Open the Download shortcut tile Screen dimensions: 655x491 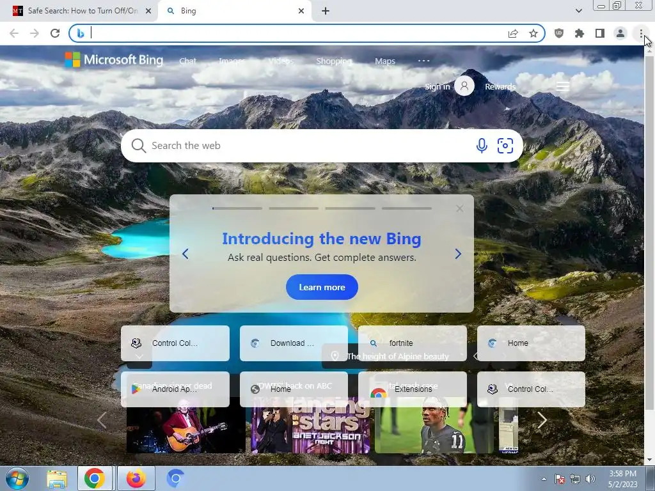(x=294, y=343)
